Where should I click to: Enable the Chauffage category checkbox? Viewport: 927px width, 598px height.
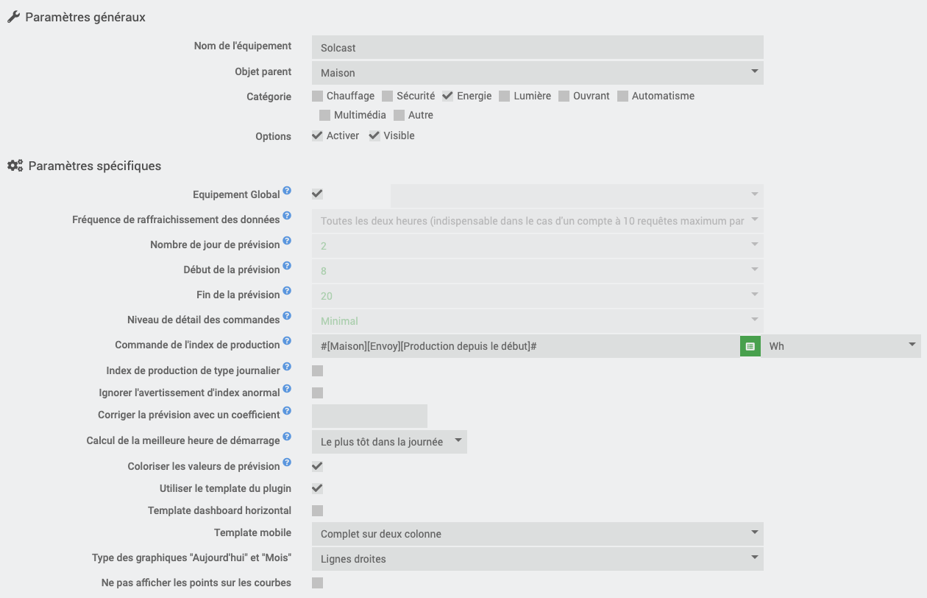(x=318, y=96)
